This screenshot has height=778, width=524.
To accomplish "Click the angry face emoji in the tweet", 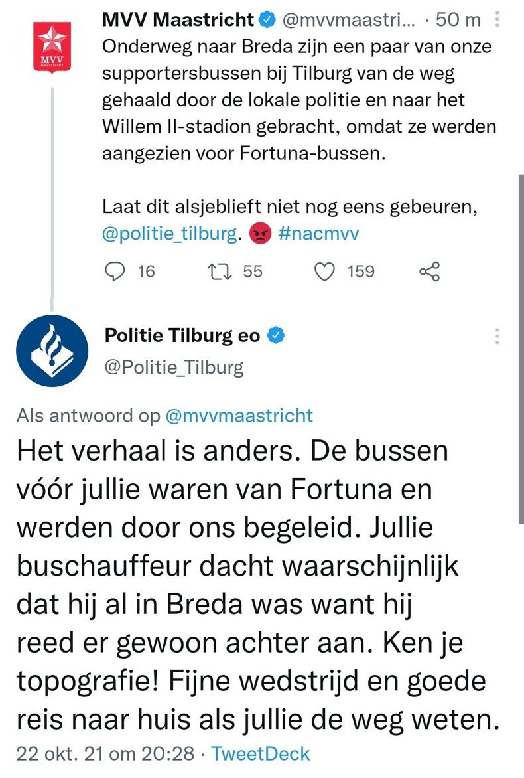I will coord(259,233).
